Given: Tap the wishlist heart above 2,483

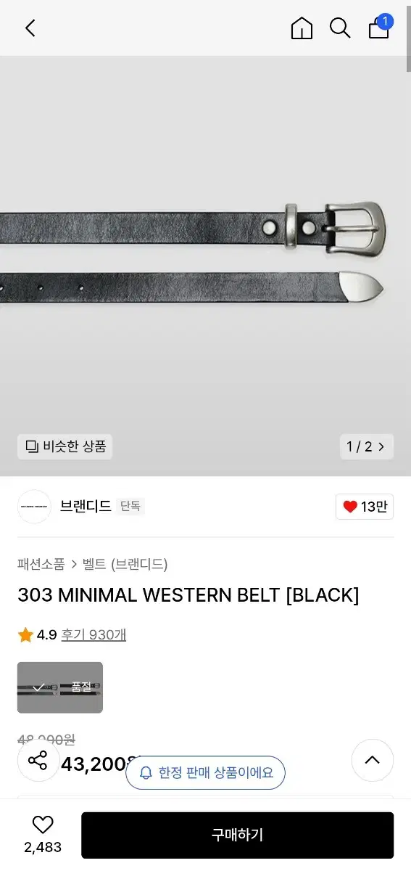Looking at the screenshot, I should tap(43, 825).
